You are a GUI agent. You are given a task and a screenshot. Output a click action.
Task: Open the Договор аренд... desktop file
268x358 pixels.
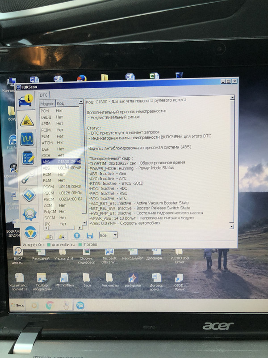156,282
